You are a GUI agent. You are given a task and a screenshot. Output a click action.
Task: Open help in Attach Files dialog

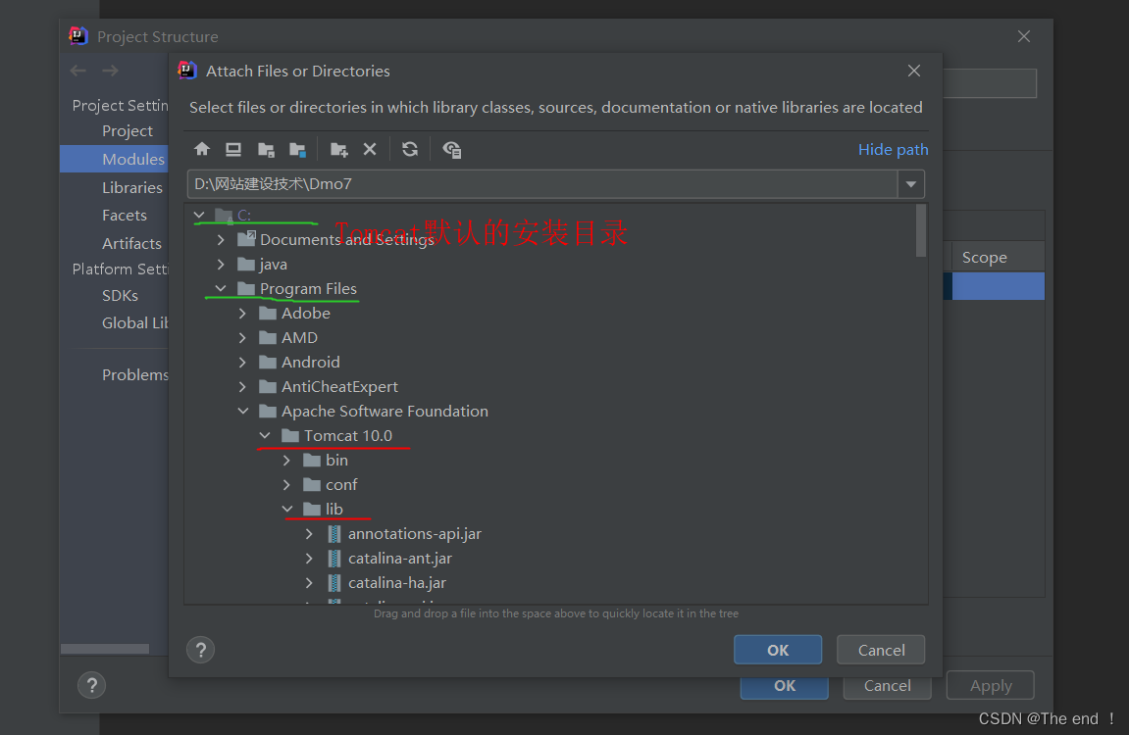(201, 650)
